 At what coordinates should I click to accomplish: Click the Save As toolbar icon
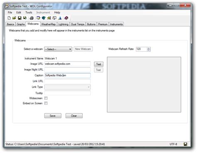click(x=25, y=18)
